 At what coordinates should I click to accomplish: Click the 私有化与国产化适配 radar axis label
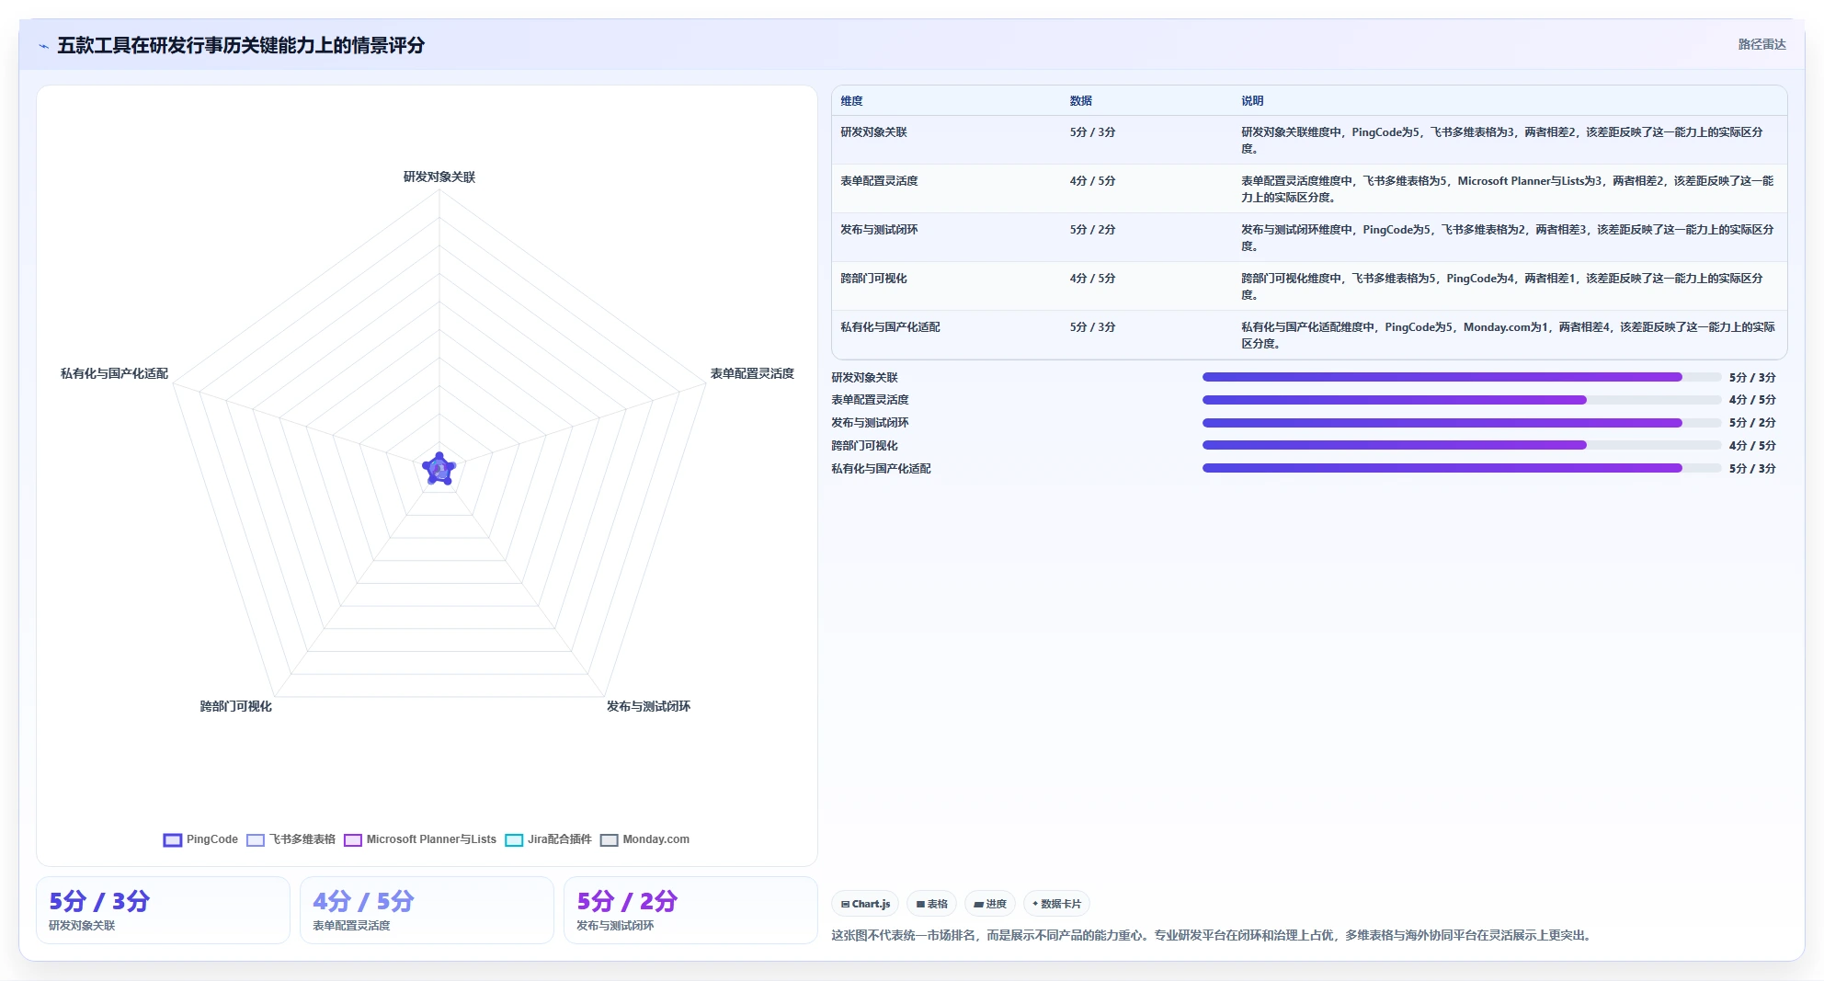[114, 373]
